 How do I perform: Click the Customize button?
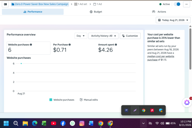point(130,36)
